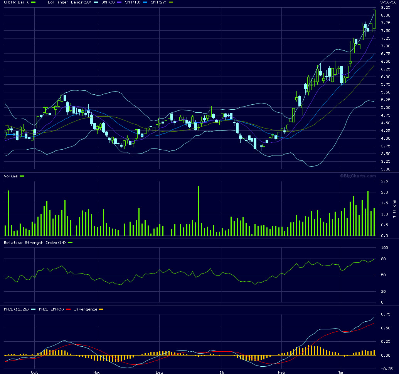Click the blue SMA(18) legend swatch
This screenshot has width=399, height=374.
[145, 2]
